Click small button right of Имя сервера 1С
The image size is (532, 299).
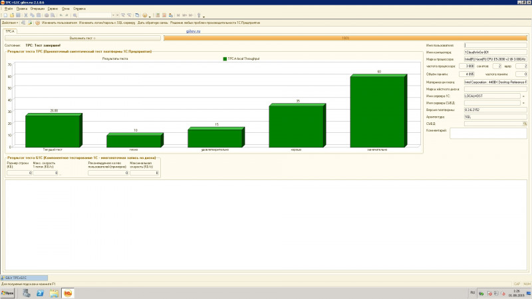[x=523, y=96]
